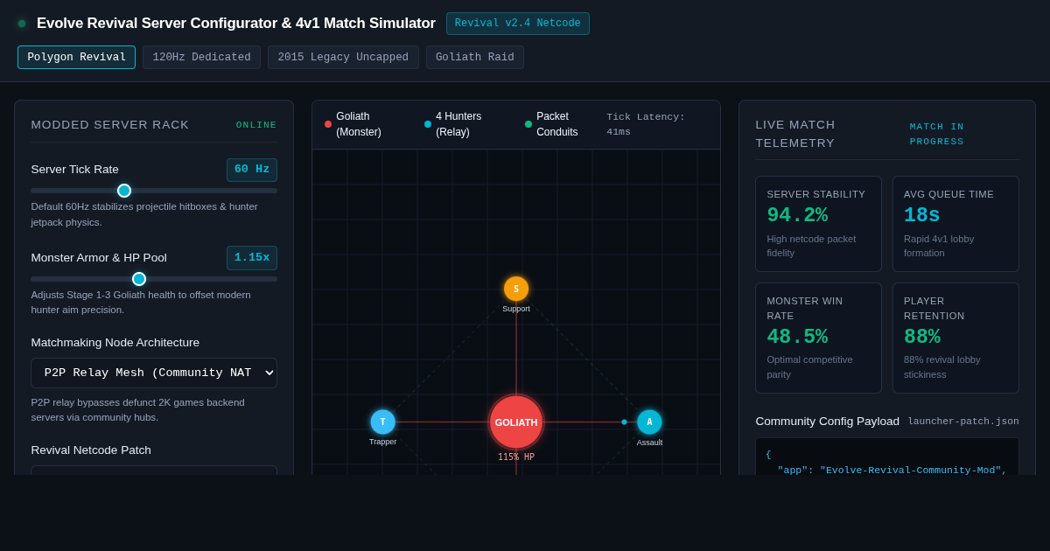This screenshot has height=551, width=1050.
Task: Click inside the JSON config code block
Action: [887, 457]
